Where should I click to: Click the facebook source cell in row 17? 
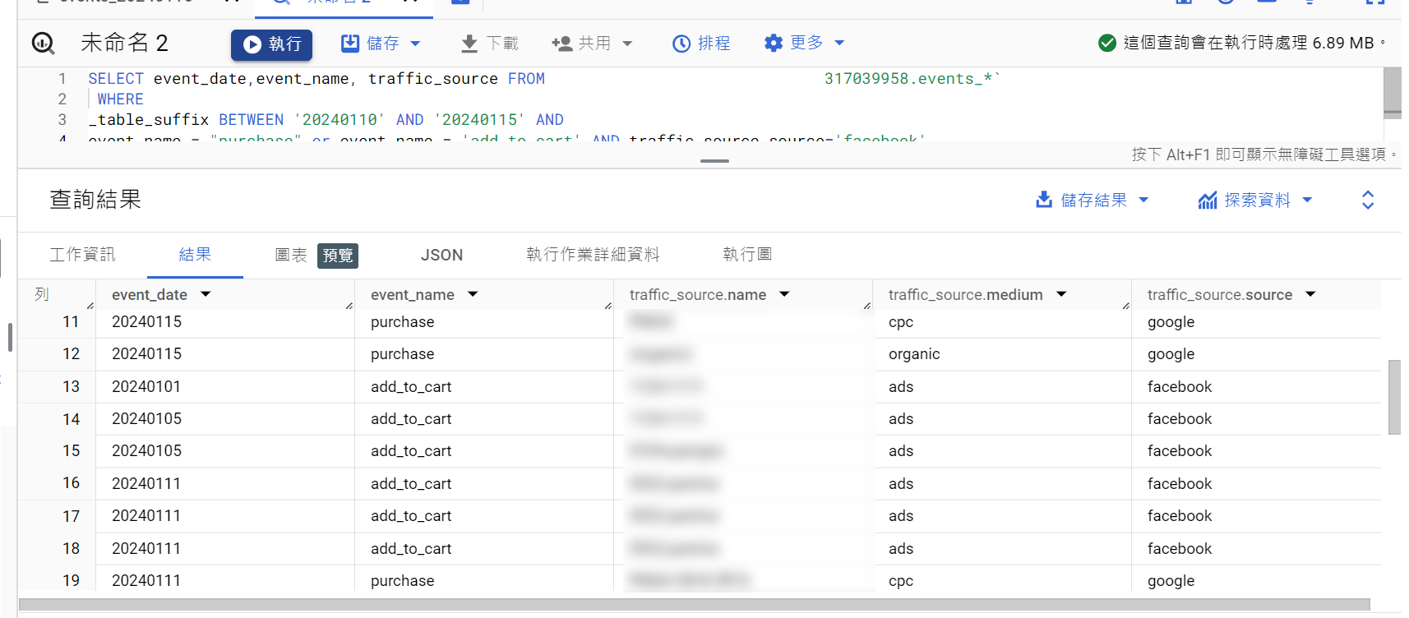[x=1180, y=516]
